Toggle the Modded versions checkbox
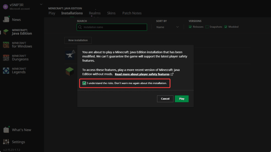The height and width of the screenshot is (152, 271). tap(226, 27)
